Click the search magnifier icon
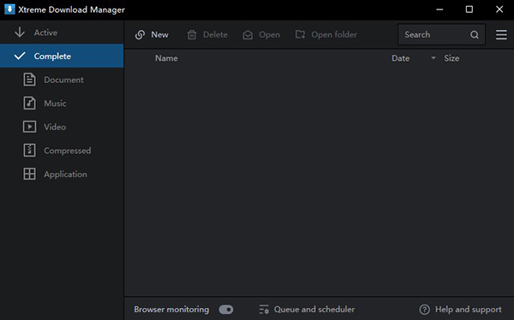The height and width of the screenshot is (320, 514). [475, 35]
